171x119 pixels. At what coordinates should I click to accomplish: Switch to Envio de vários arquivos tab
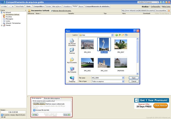pyautogui.click(x=52, y=98)
